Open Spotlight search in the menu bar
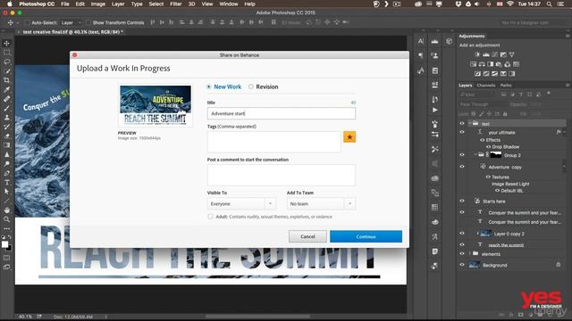Image resolution: width=572 pixels, height=321 pixels. pos(549,4)
